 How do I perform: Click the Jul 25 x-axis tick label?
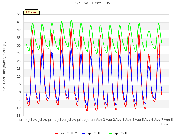[33, 120]
